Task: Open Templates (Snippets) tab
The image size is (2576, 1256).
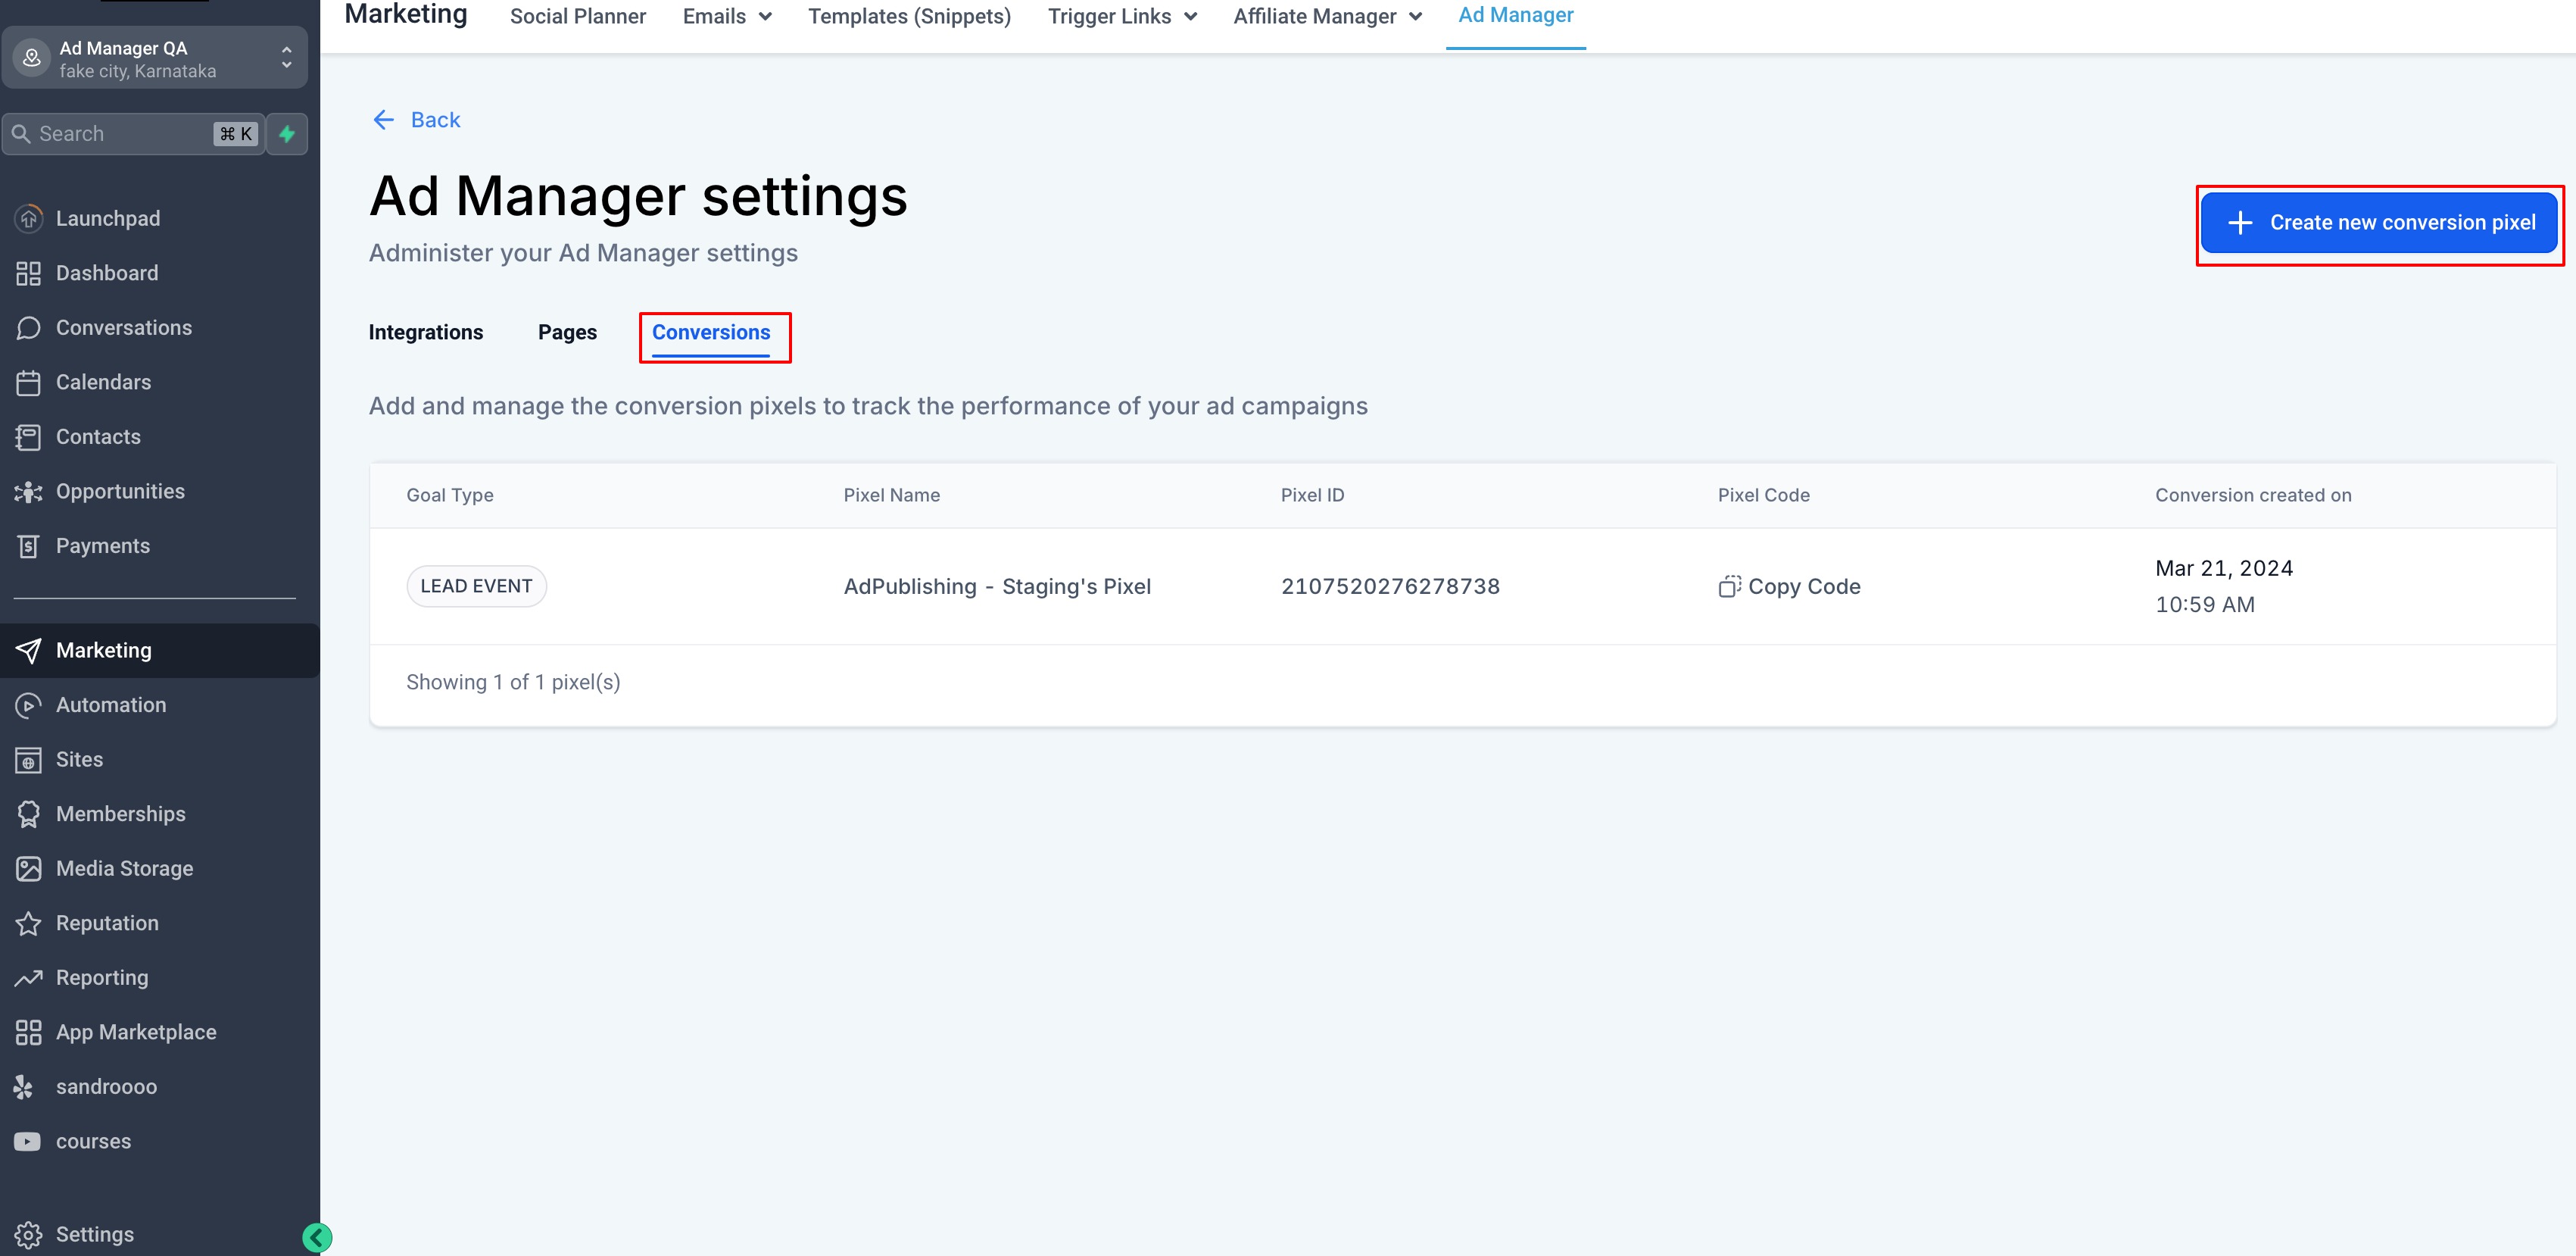Action: tap(909, 16)
